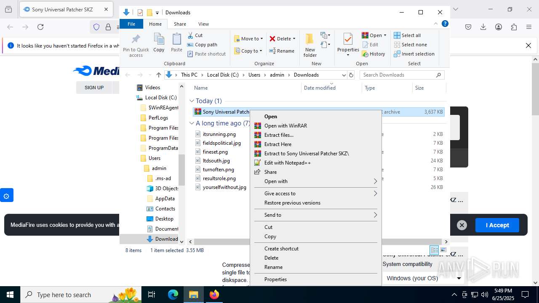Screen dimensions: 539x303
Task: Open Explorer Help question mark icon
Action: coord(445,24)
